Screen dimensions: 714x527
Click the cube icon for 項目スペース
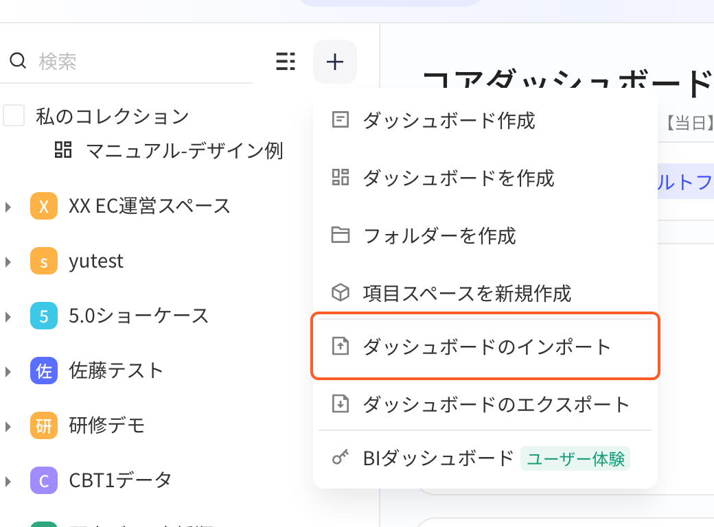point(340,292)
